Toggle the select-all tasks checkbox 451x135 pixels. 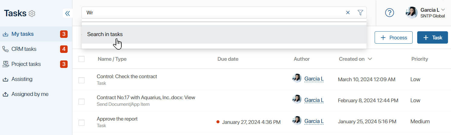82,59
